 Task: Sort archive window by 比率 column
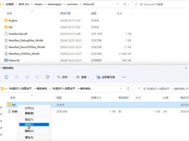pos(165,98)
